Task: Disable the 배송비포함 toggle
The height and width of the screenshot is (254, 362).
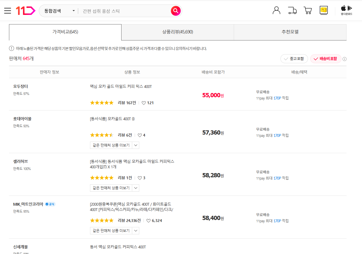Action: tap(326, 59)
